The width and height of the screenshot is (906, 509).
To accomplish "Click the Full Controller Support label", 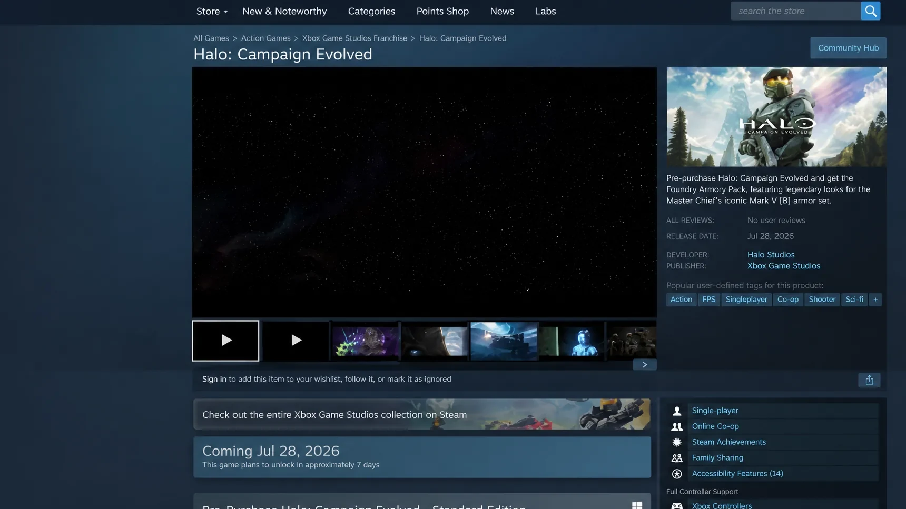I will pyautogui.click(x=702, y=492).
